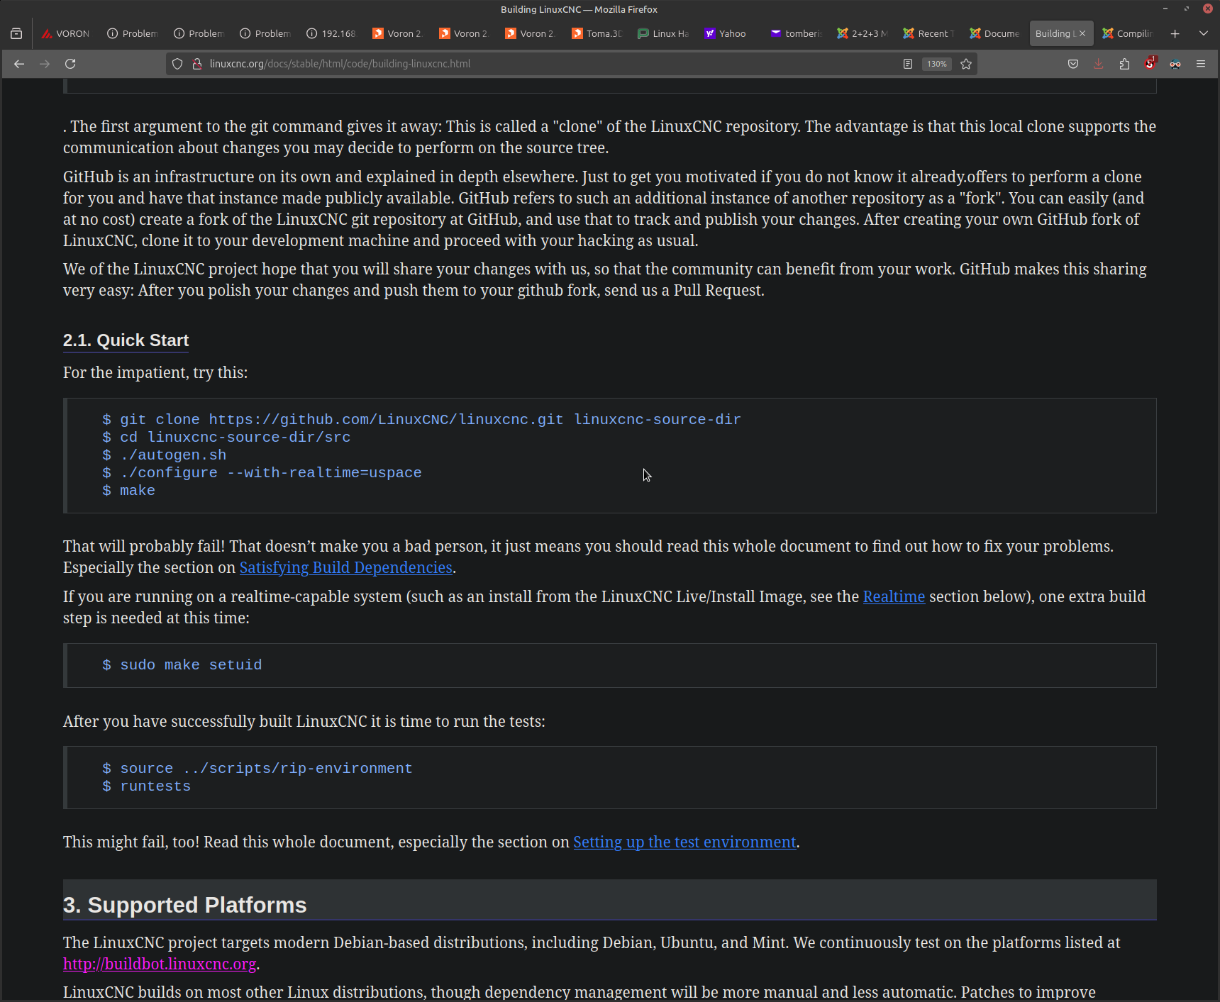Click the ./configure --with-realtime=uspace line

[x=262, y=473]
